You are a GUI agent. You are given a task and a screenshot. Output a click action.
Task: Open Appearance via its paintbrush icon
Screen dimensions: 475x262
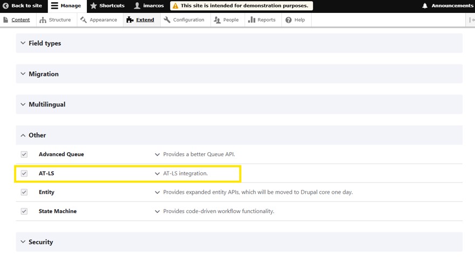click(84, 20)
